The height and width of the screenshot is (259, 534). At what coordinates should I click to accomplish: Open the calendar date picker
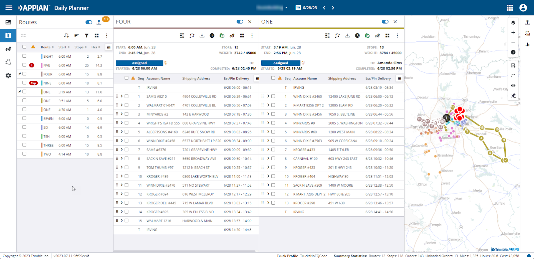click(298, 8)
